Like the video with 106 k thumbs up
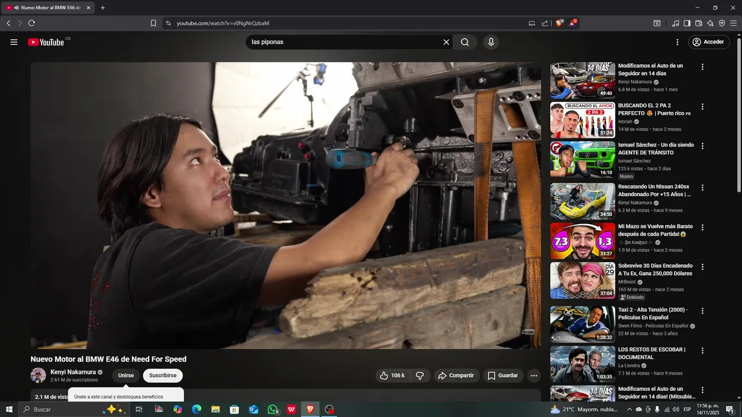Screen dimensions: 742x417 tap(392, 376)
